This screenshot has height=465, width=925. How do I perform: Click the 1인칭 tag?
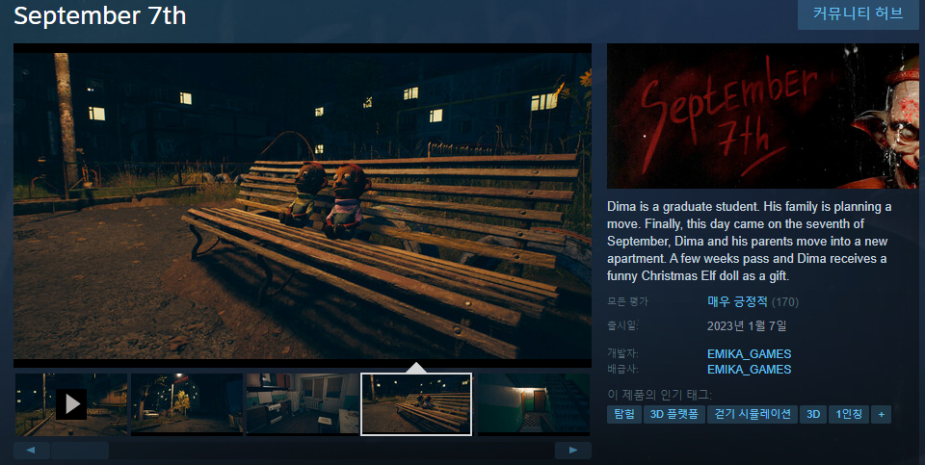click(849, 414)
